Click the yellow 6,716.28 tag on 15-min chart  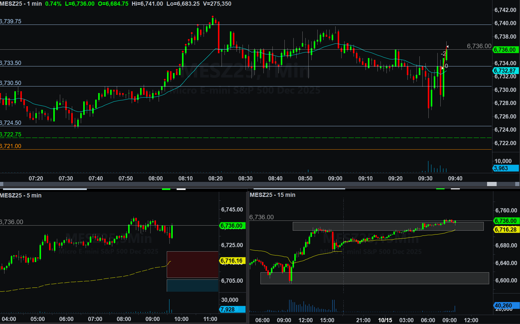pos(506,229)
